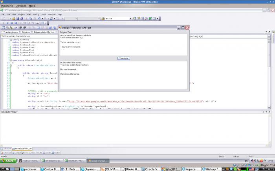Click the Windows XP Start button

(8, 161)
